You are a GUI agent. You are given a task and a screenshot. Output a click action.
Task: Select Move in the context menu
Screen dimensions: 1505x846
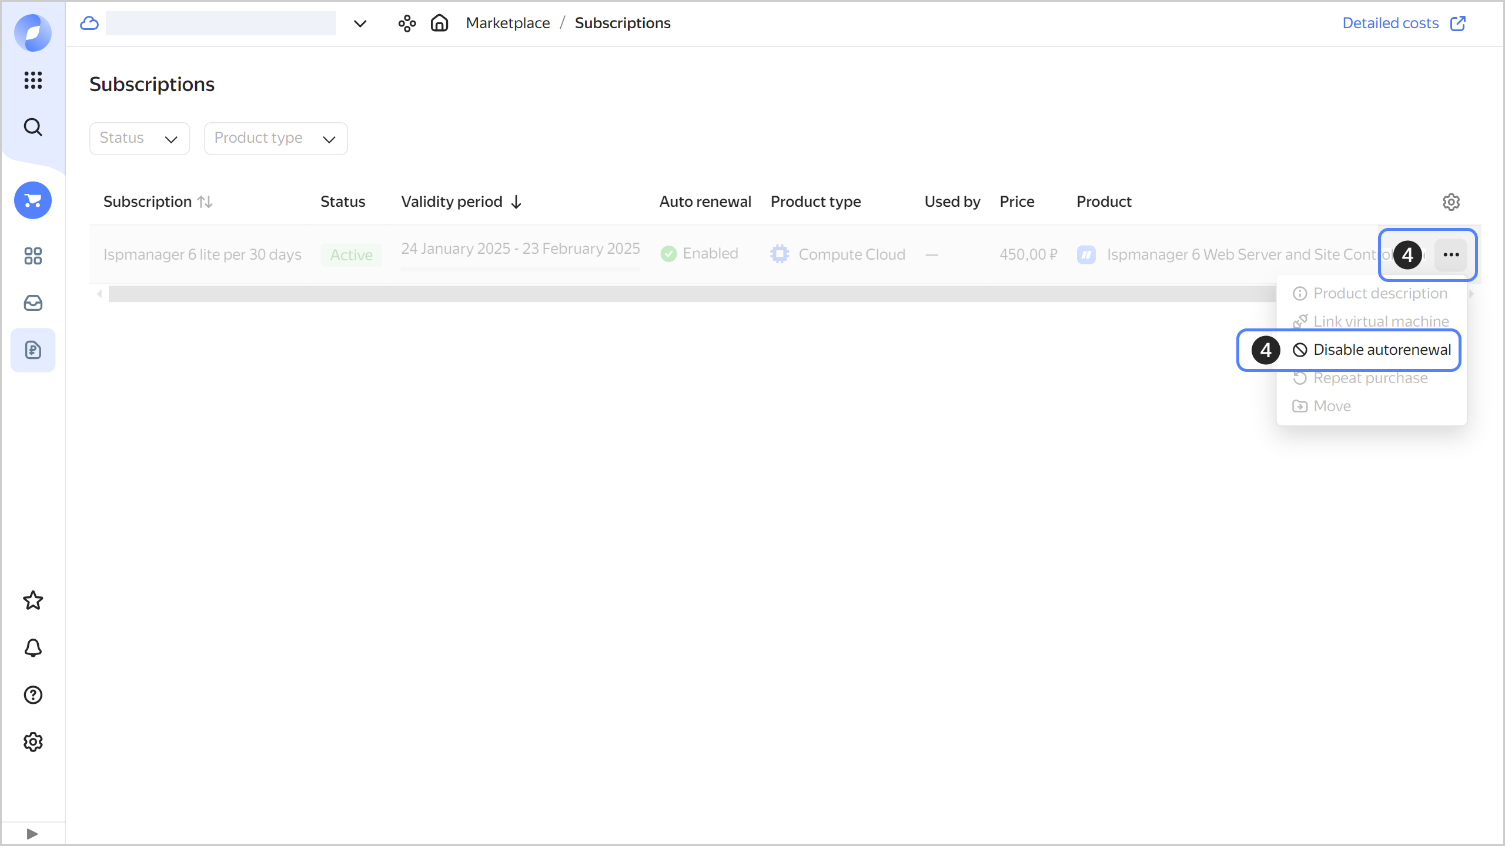pos(1332,407)
